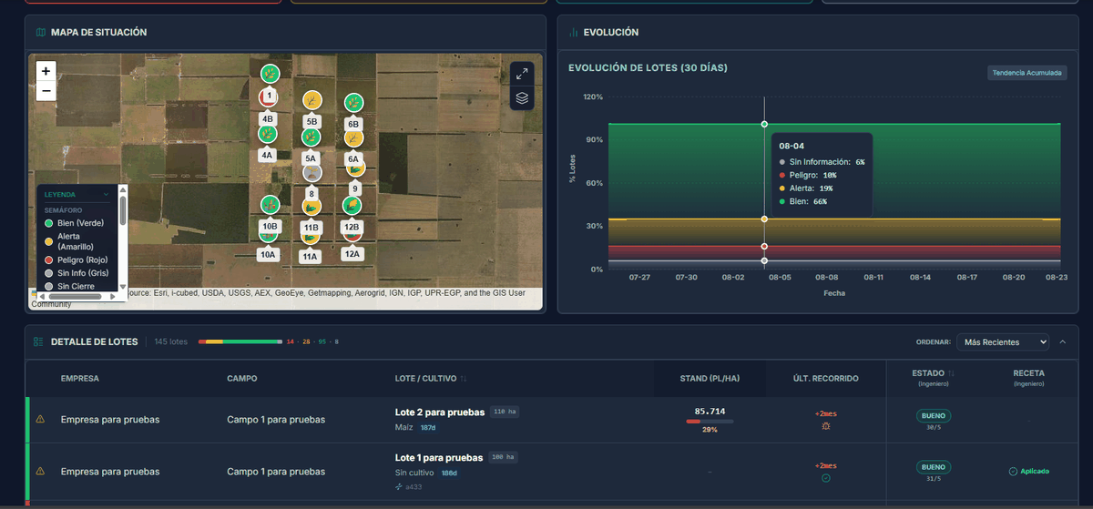This screenshot has width=1093, height=509.
Task: Click the Receta column header
Action: 1028,373
